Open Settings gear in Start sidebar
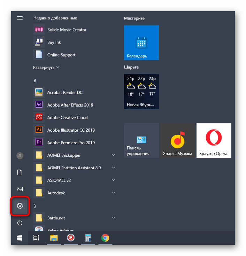This screenshot has height=256, width=246. coord(20,206)
